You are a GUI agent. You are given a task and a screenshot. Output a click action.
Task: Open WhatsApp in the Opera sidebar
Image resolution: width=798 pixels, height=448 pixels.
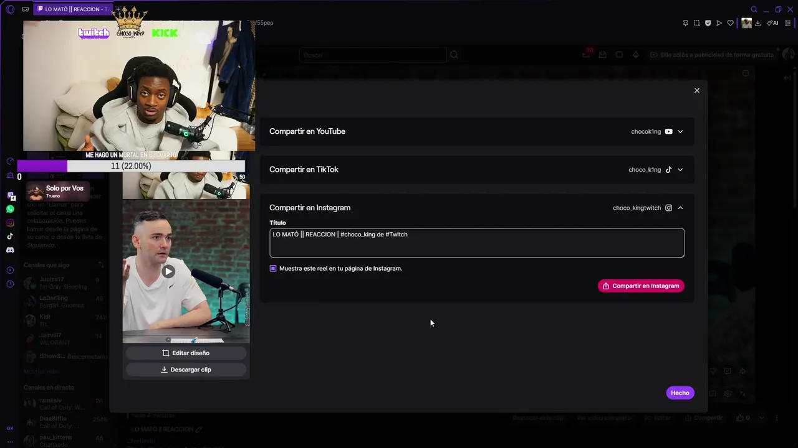10,209
